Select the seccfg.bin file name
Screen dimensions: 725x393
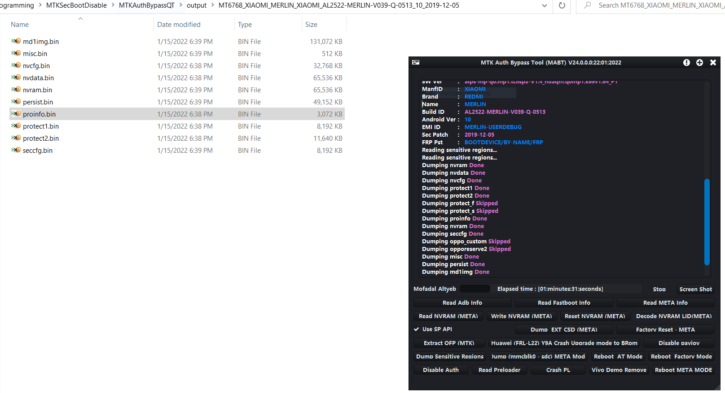pyautogui.click(x=38, y=151)
